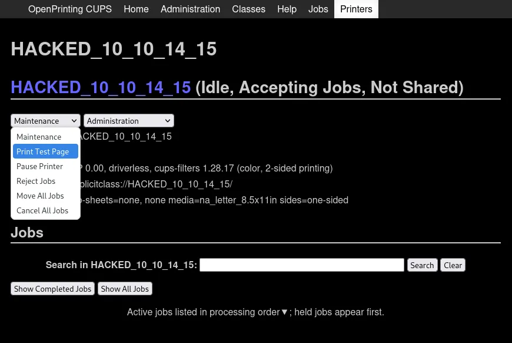
Task: Select Cancel All Jobs option
Action: click(45, 210)
